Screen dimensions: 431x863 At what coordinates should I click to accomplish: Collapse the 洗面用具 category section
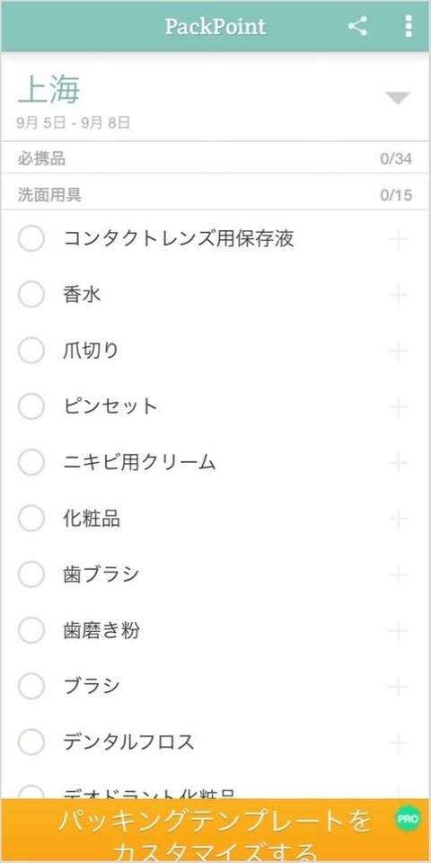[x=215, y=194]
